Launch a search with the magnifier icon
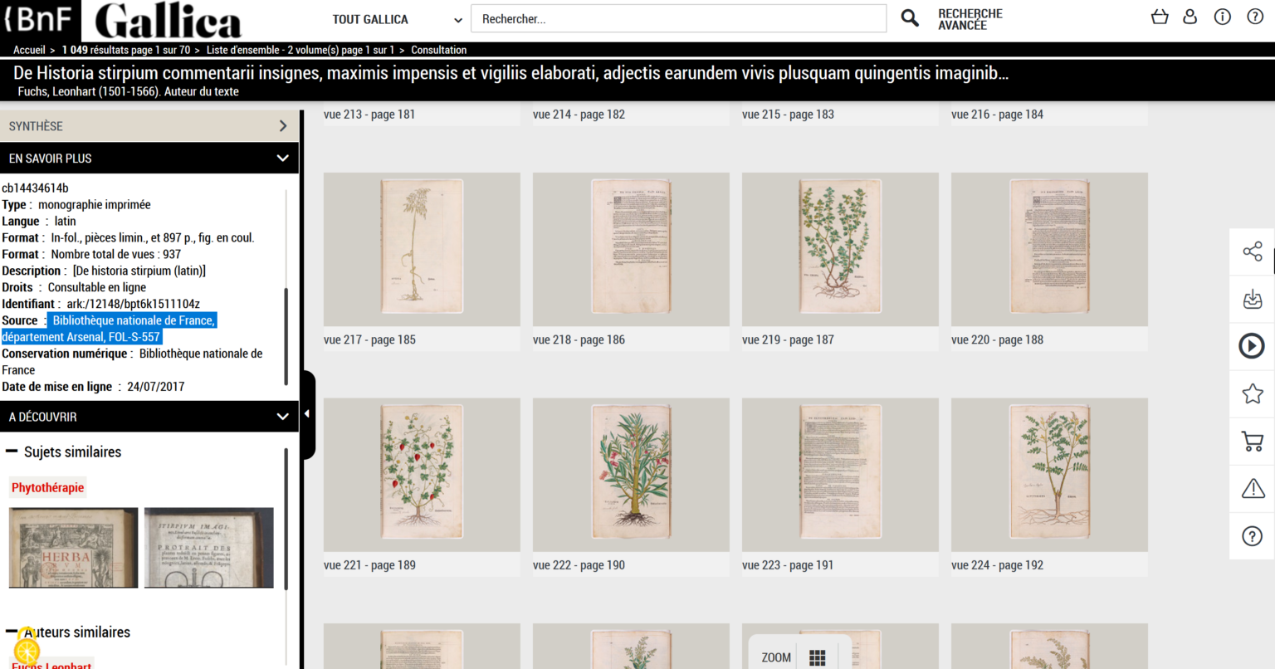 910,17
